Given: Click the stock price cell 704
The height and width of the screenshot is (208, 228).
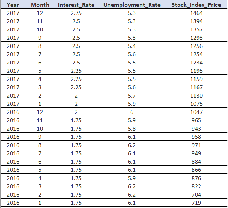Looking at the screenshot, I should coord(196,195).
